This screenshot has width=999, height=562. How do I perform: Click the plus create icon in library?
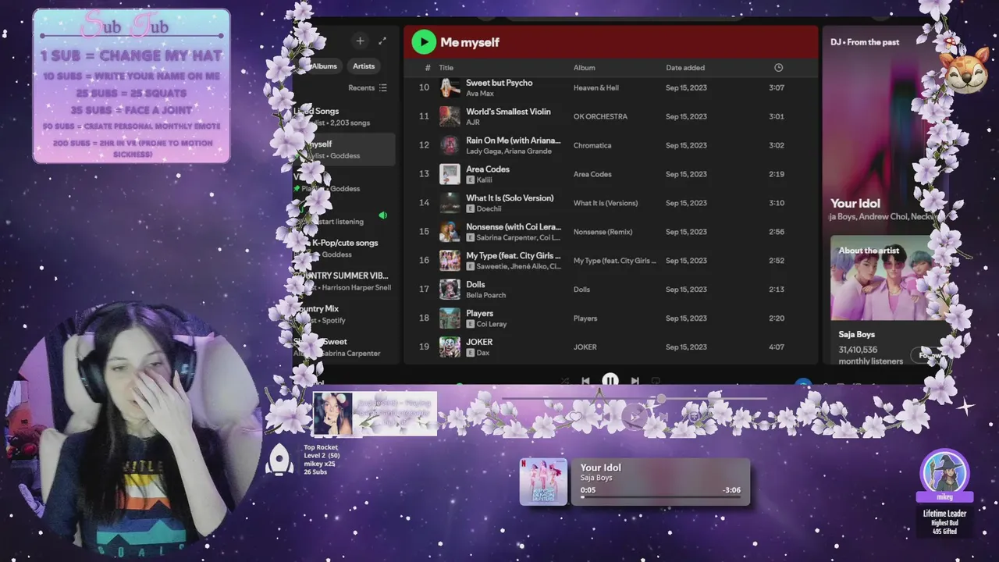tap(360, 41)
